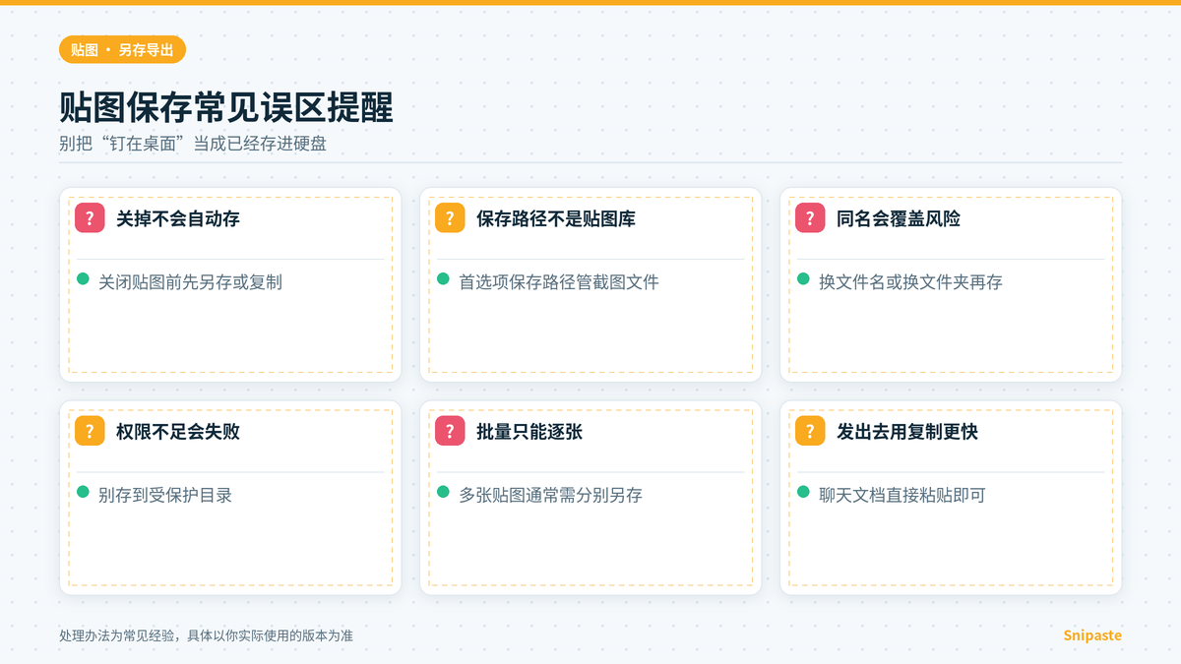
Task: Click green bullet before 关闭贴图前先另存或复制
Action: pos(84,279)
